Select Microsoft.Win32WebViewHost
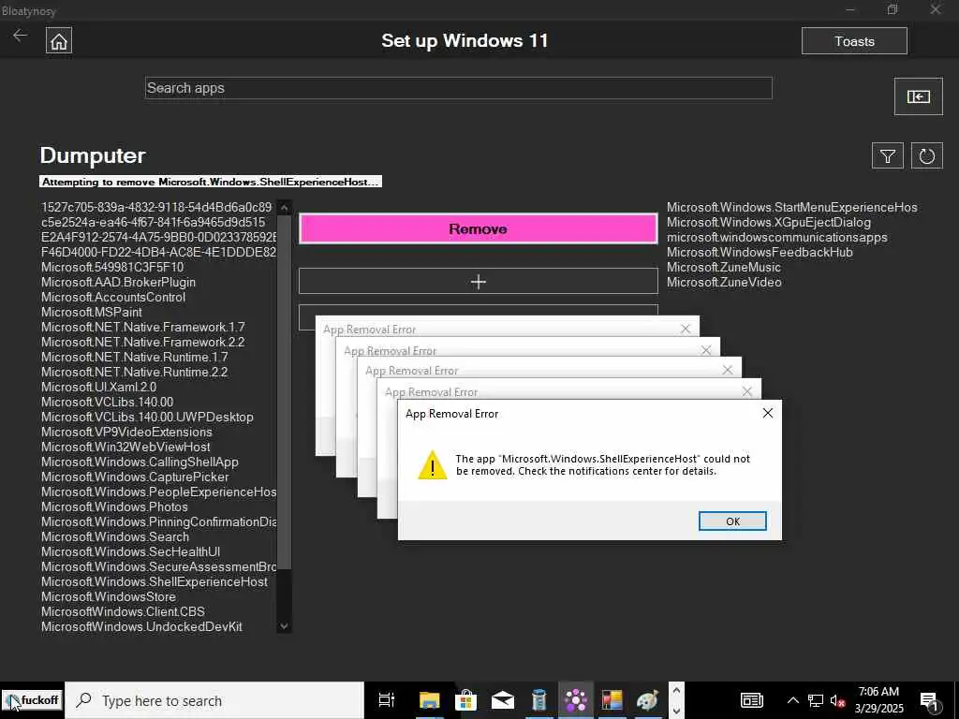This screenshot has height=719, width=959. [x=125, y=447]
